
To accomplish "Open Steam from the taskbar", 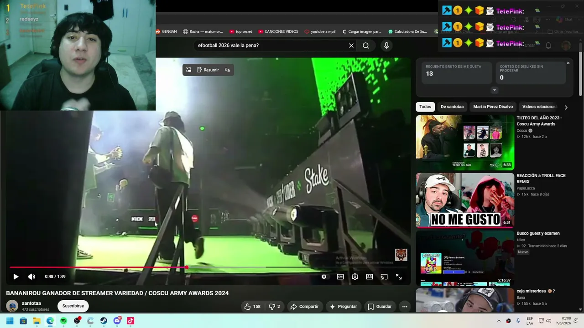I will [104, 321].
